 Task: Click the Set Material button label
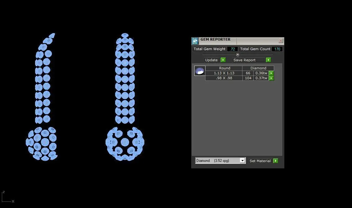click(260, 161)
